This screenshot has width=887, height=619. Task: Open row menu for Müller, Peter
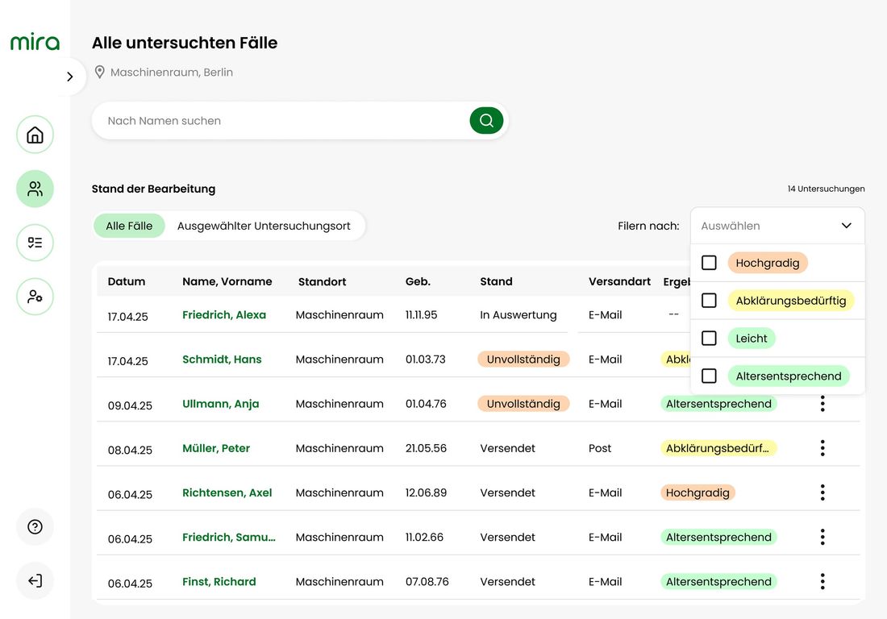(822, 448)
